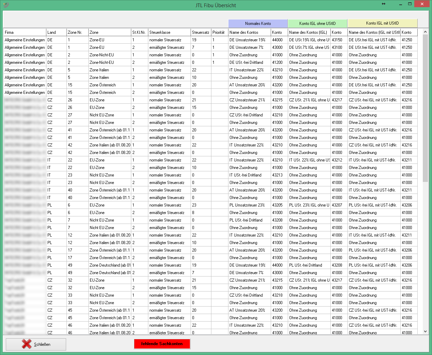Click the 'Steuerklasse' column header
This screenshot has height=355, width=432.
click(x=169, y=32)
